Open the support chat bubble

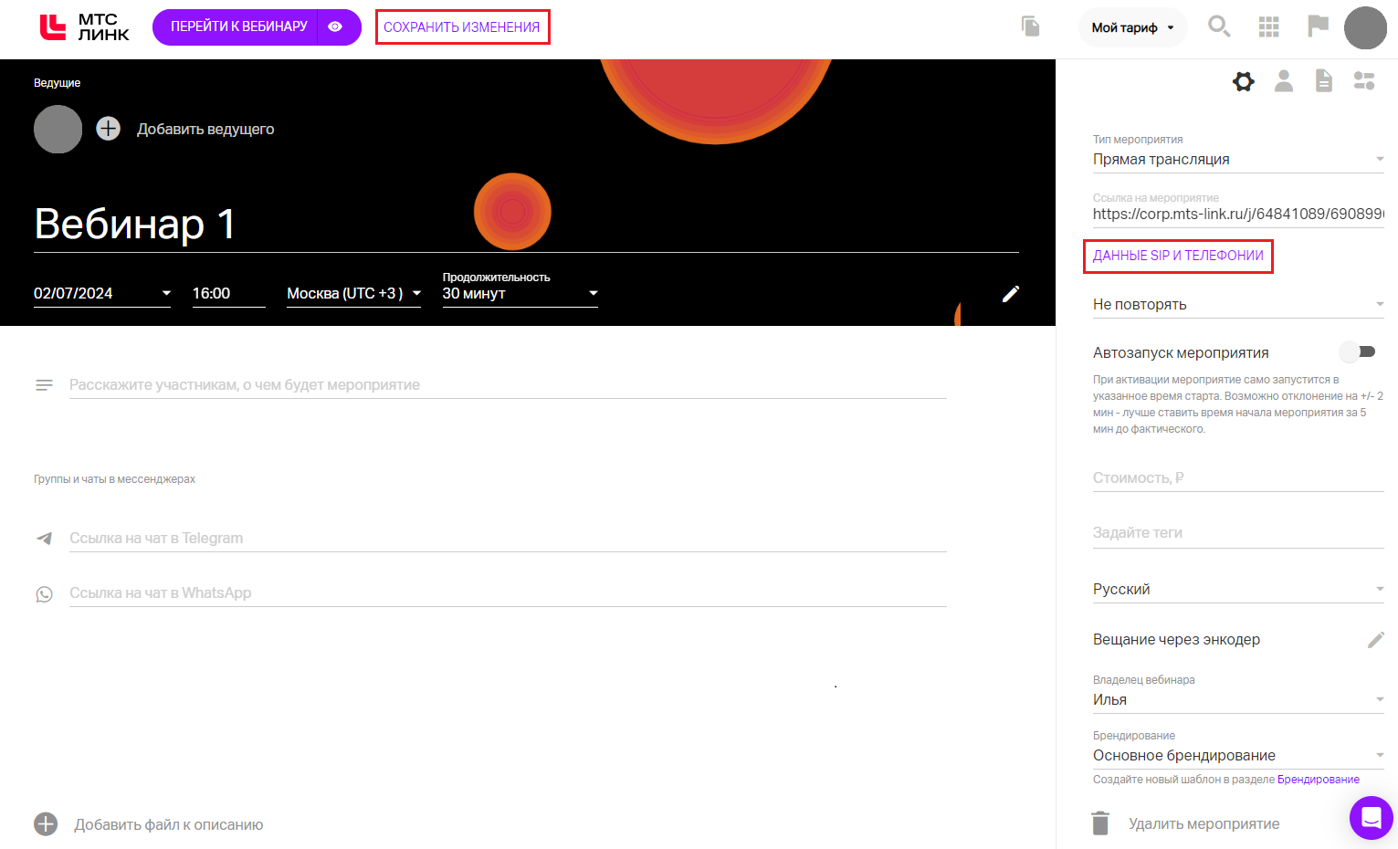click(x=1371, y=817)
